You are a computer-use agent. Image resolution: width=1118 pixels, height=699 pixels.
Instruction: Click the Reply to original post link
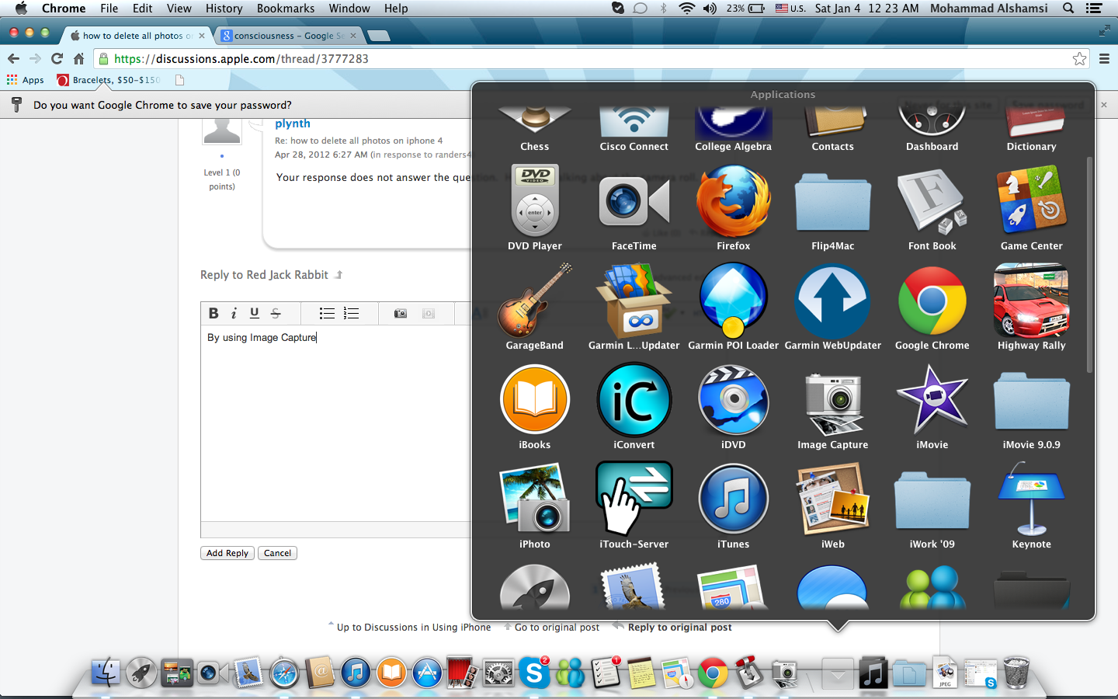coord(679,628)
